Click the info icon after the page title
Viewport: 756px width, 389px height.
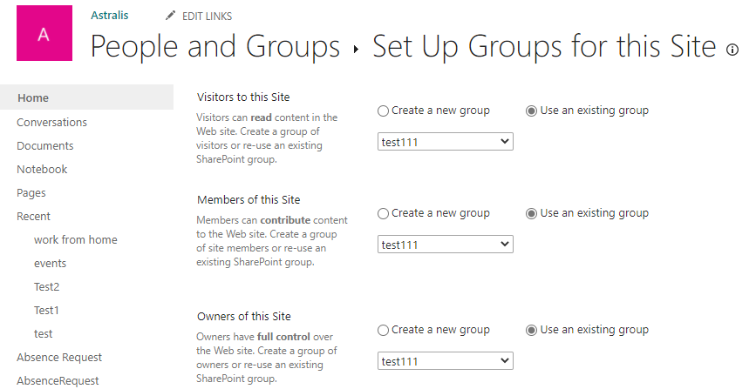(732, 50)
